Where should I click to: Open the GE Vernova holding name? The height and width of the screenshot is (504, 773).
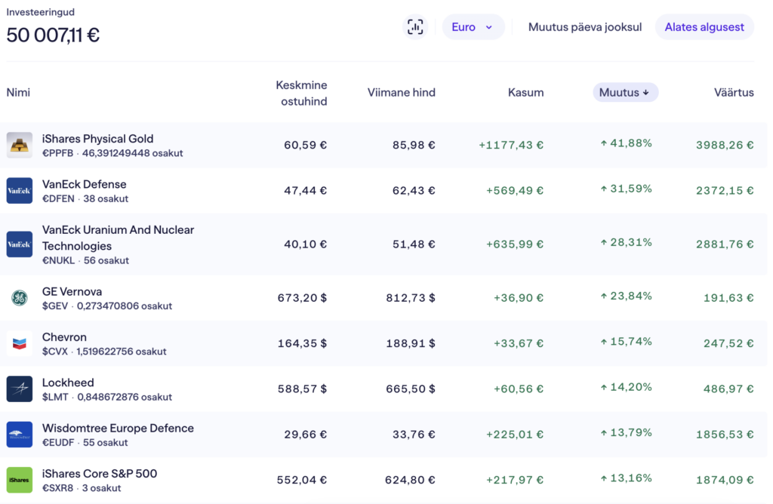click(72, 291)
